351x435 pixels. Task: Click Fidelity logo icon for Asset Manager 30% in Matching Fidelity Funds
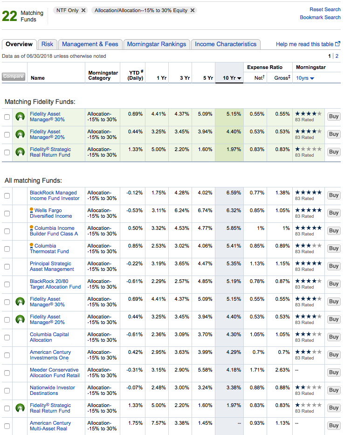(x=20, y=117)
